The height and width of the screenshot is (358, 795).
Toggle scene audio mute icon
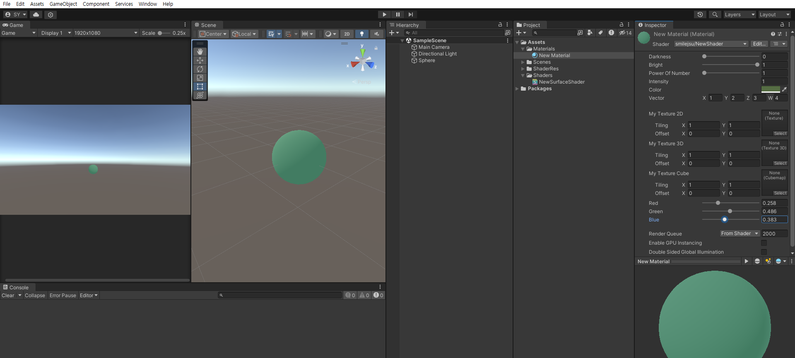coord(377,34)
